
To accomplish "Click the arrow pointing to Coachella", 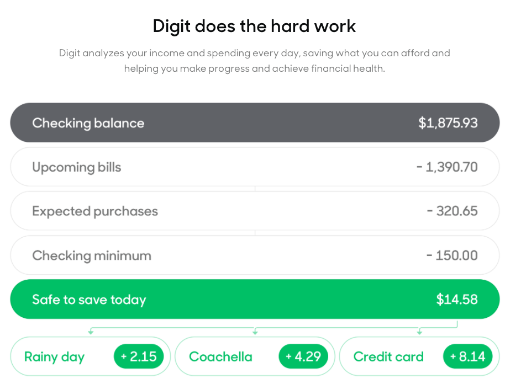I will point(255,331).
